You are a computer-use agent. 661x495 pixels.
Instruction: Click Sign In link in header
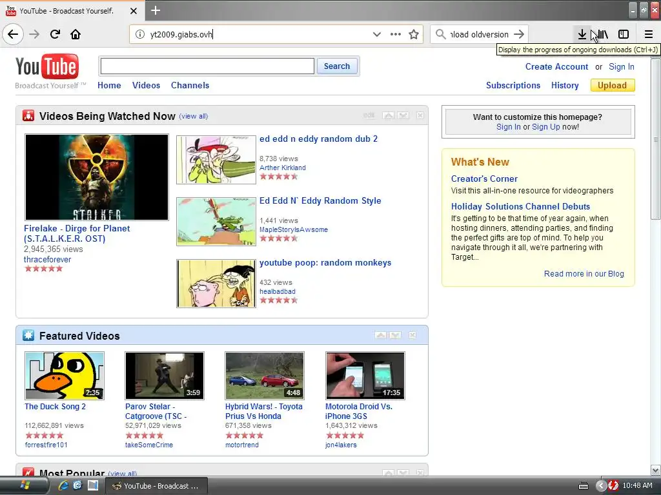pos(622,66)
